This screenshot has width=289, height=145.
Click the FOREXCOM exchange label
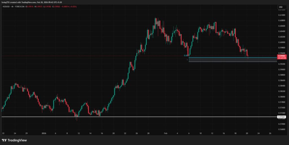pyautogui.click(x=21, y=7)
